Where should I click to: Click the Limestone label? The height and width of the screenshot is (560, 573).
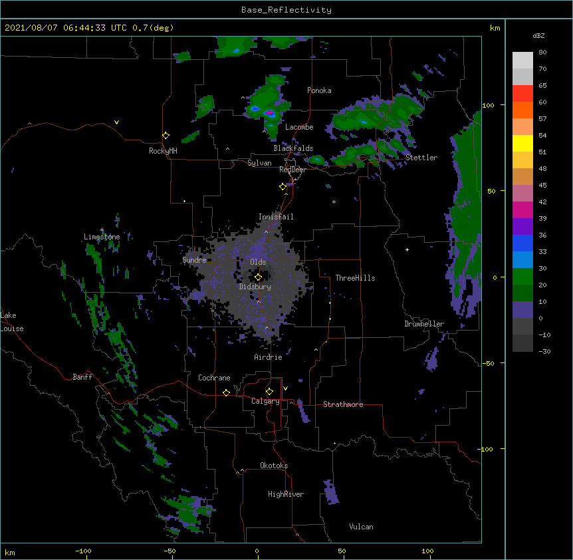pos(102,237)
